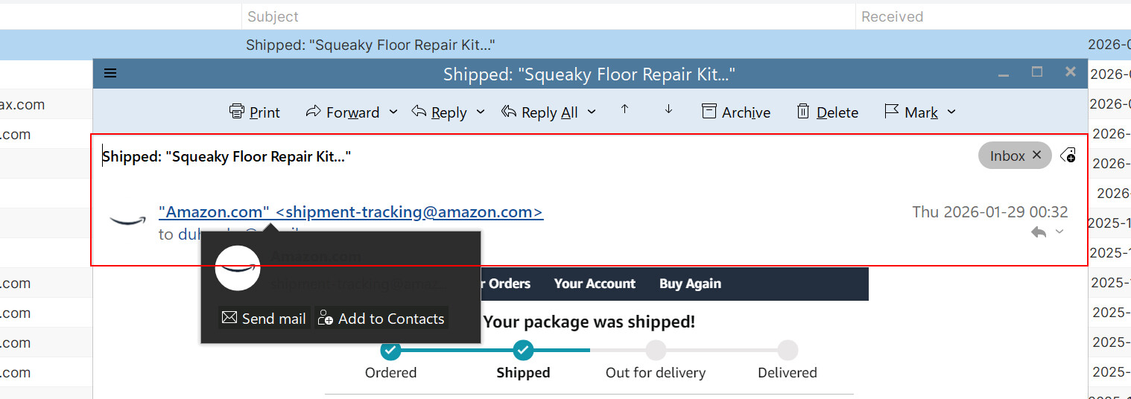Expand Reply All dropdown arrow
Image resolution: width=1131 pixels, height=399 pixels.
(x=592, y=112)
